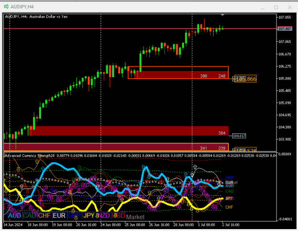Click the 105.090 price scale label

coord(285,103)
